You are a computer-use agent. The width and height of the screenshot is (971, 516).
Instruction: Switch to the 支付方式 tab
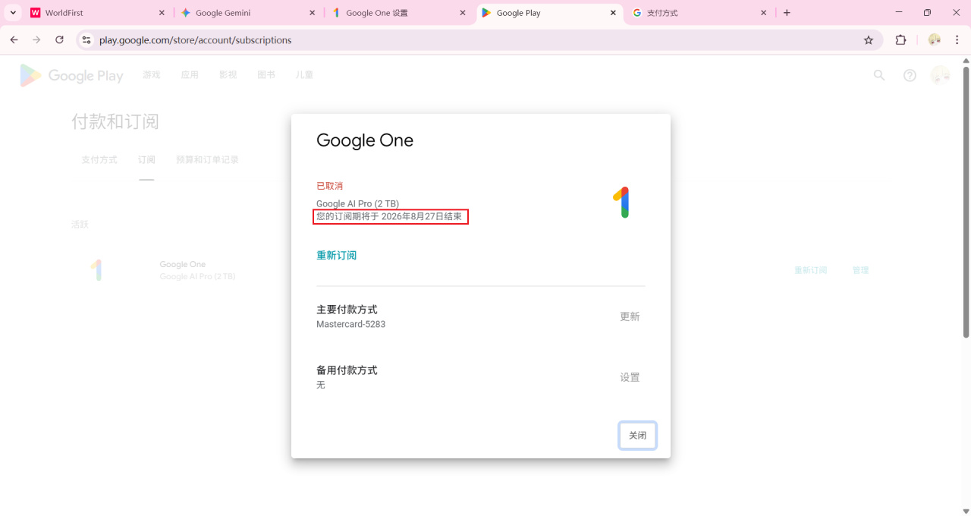click(x=699, y=13)
